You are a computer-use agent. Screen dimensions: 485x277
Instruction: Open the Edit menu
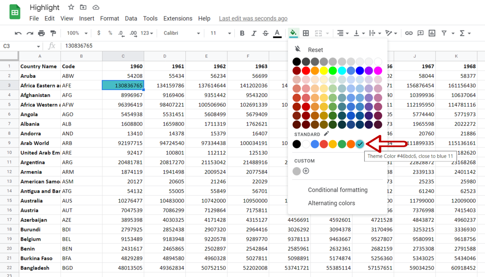[x=49, y=18]
